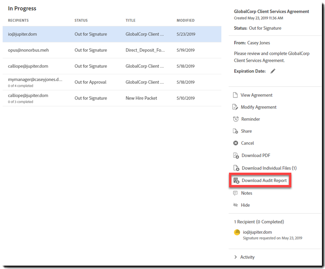The height and width of the screenshot is (269, 325).
Task: Click the Modify Agreement pencil icon
Action: pyautogui.click(x=235, y=107)
